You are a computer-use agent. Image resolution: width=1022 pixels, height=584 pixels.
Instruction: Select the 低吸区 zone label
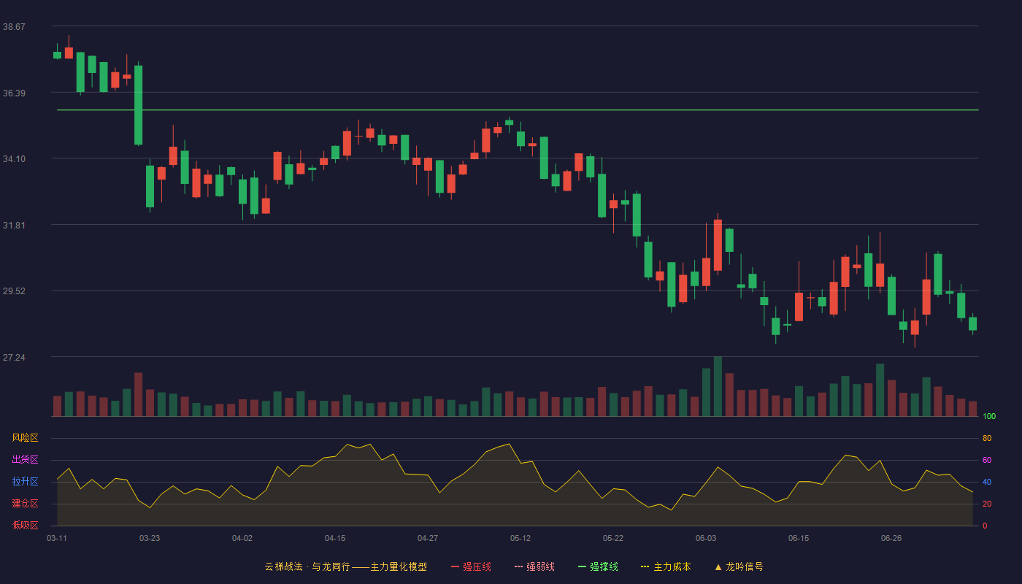pos(25,526)
